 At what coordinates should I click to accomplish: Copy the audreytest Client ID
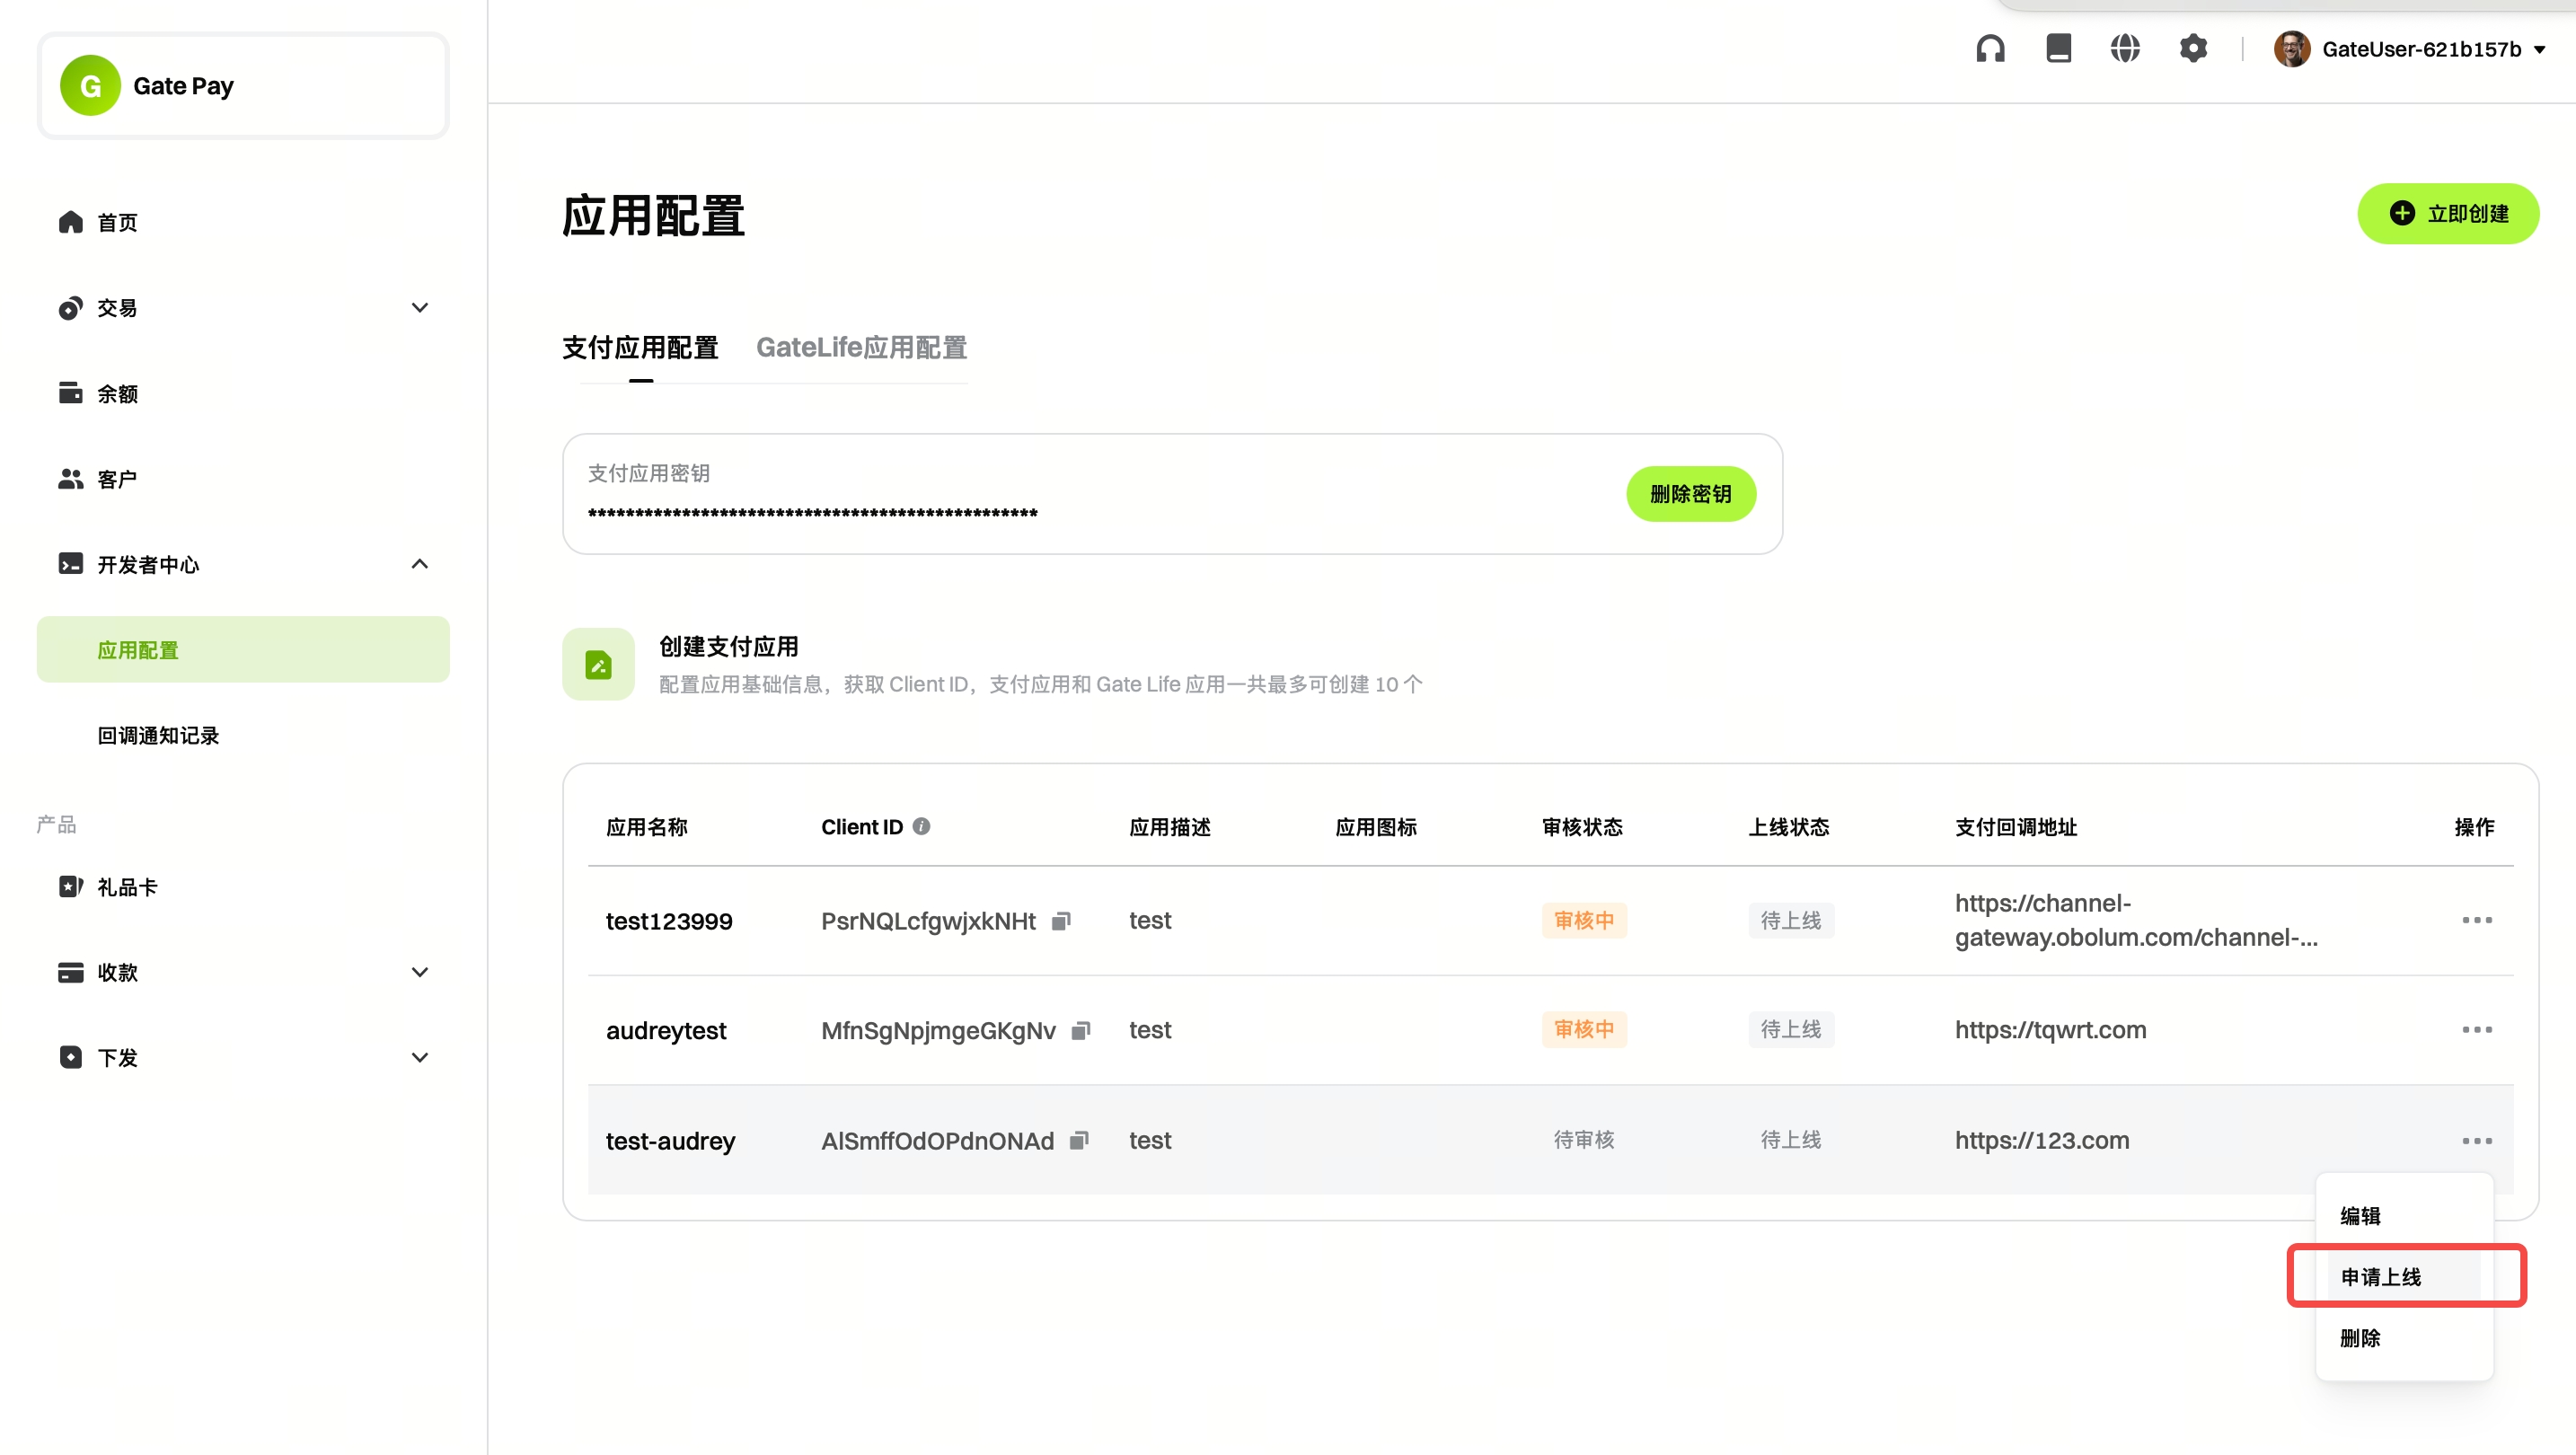(1080, 1030)
